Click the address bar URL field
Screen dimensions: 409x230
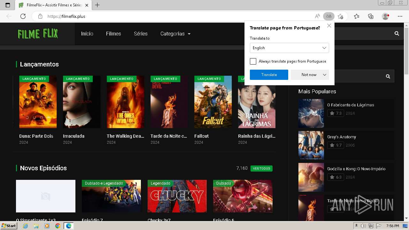click(179, 16)
